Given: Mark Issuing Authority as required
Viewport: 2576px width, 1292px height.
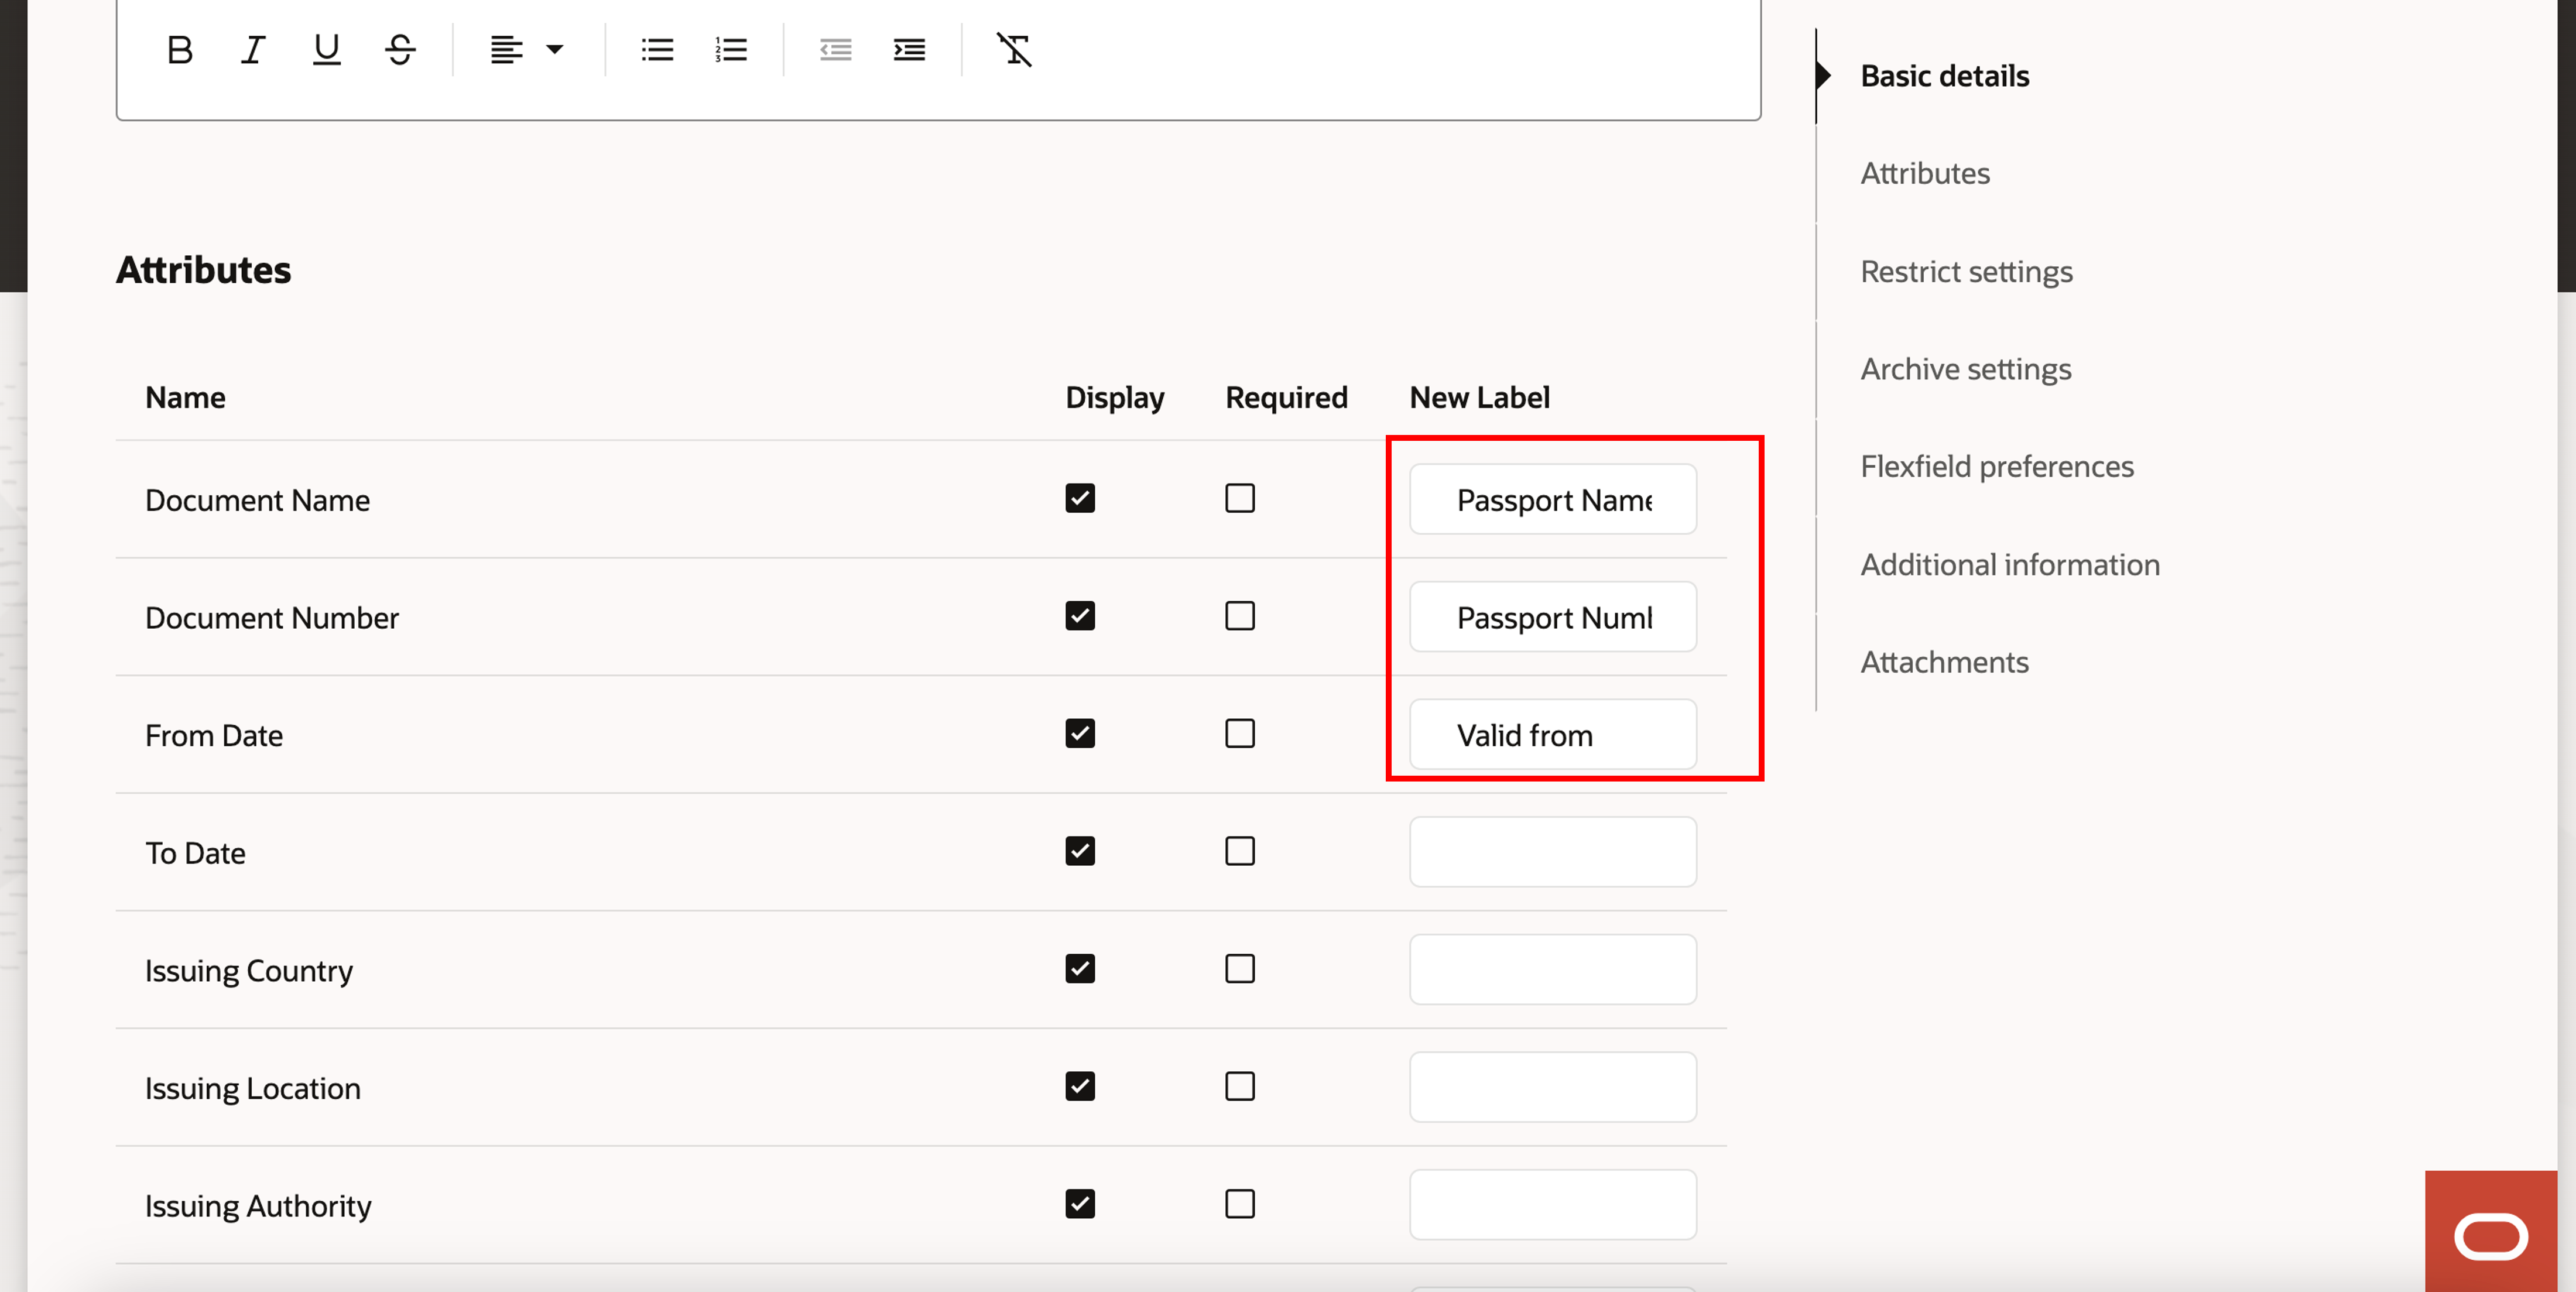Looking at the screenshot, I should (x=1240, y=1204).
